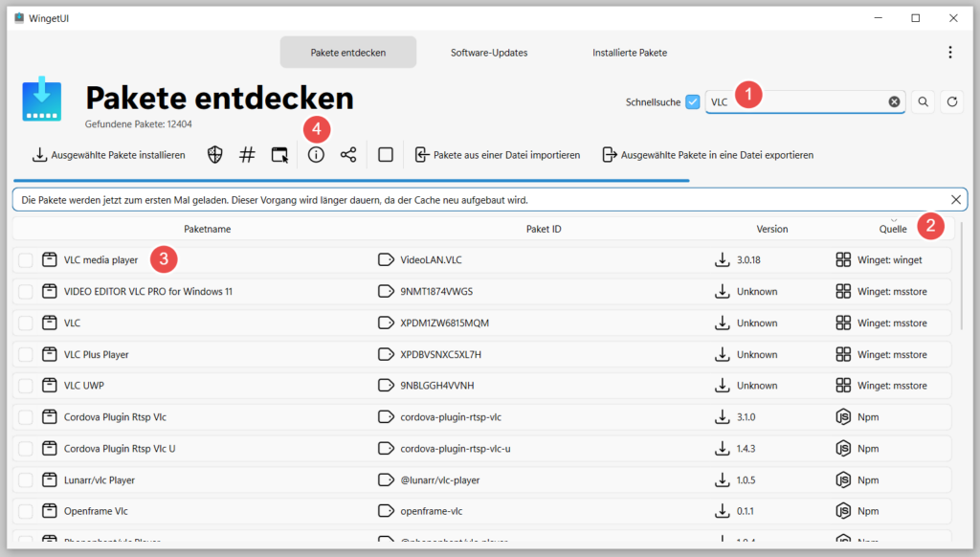Click package icon of VLC media player
Viewport: 980px width, 557px height.
[x=50, y=259]
